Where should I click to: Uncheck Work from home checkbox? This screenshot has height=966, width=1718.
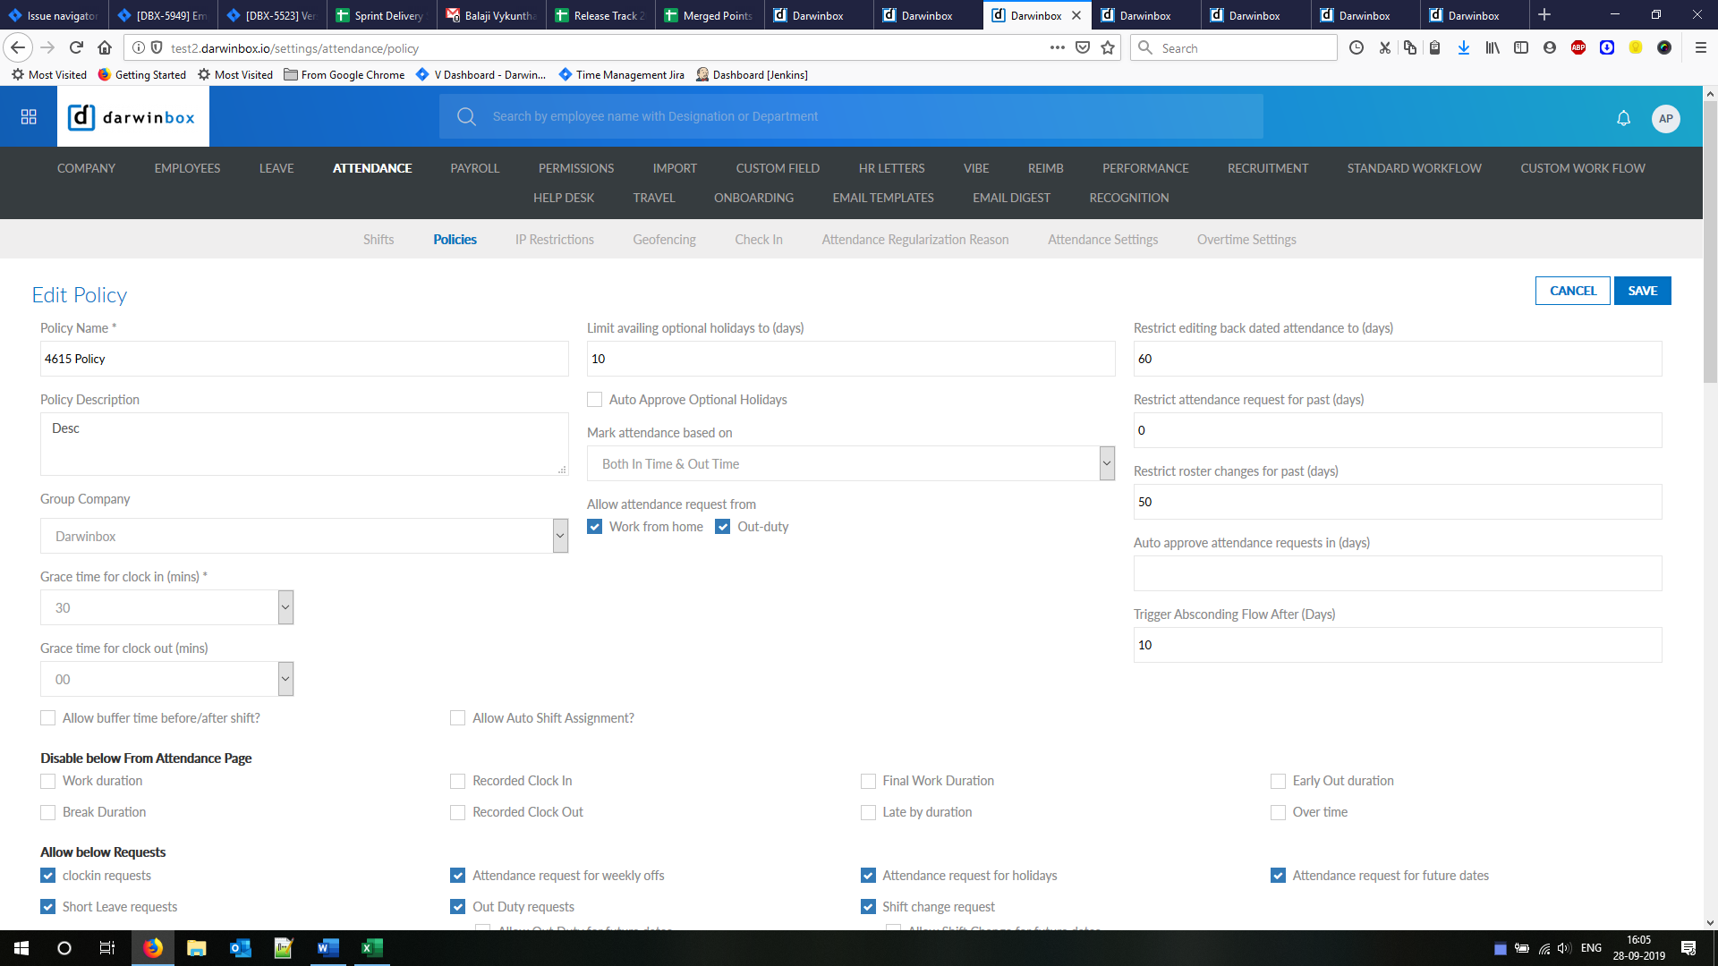[x=595, y=527]
